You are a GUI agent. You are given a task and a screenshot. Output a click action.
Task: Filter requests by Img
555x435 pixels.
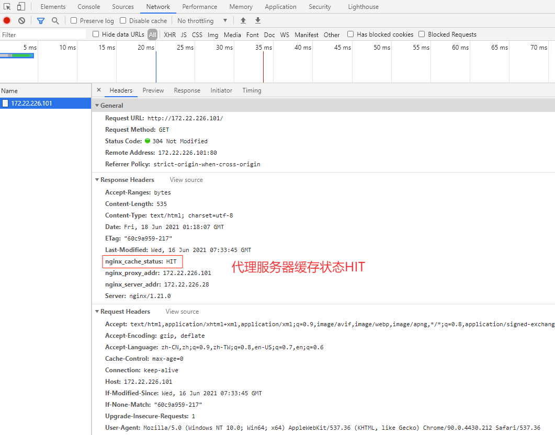click(213, 35)
